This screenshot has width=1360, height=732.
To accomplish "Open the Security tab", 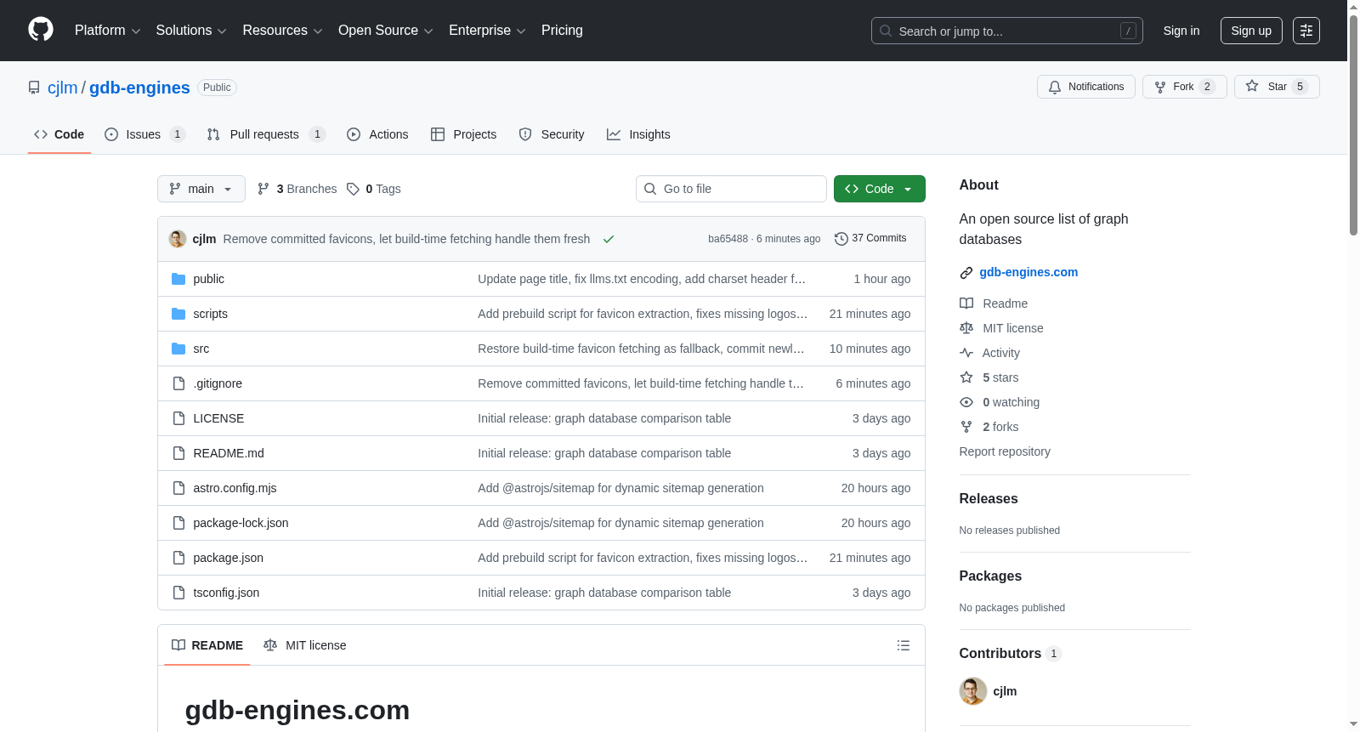I will (x=551, y=134).
